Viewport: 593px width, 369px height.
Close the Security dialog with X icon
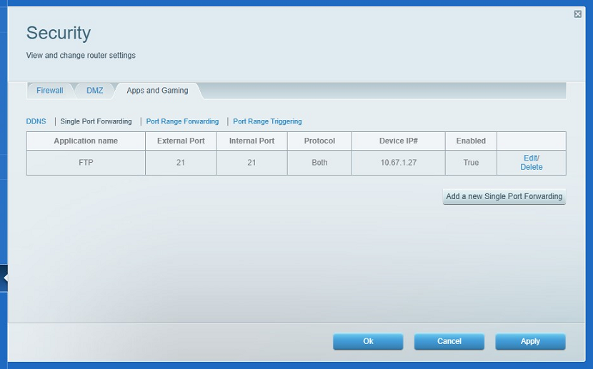coord(577,14)
